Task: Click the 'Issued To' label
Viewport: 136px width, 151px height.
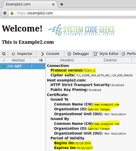Action: tap(59, 99)
